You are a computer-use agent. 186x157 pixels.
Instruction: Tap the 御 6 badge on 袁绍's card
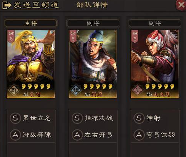11,36
